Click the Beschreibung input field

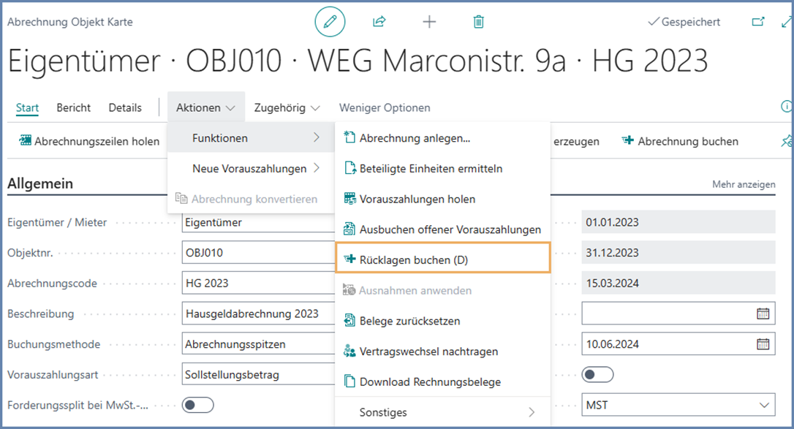point(256,314)
